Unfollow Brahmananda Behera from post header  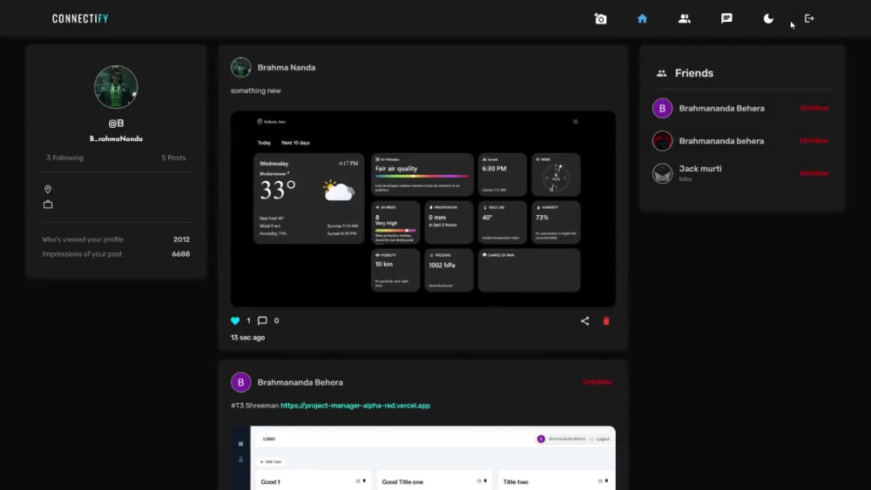(598, 382)
